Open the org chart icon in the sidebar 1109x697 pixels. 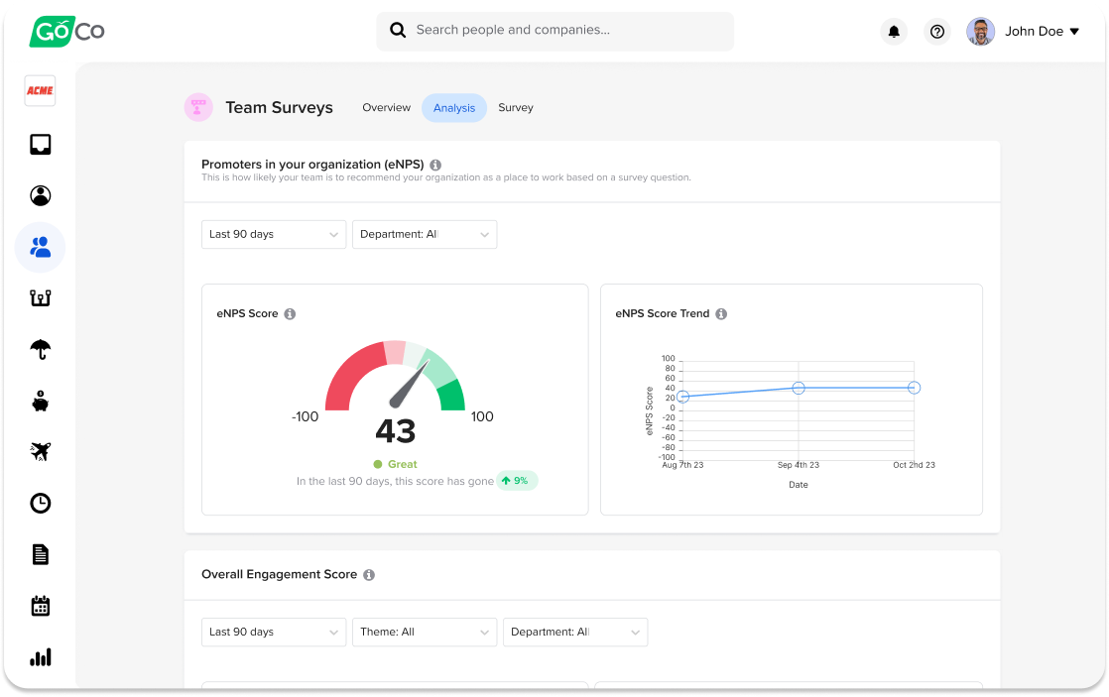coord(41,298)
